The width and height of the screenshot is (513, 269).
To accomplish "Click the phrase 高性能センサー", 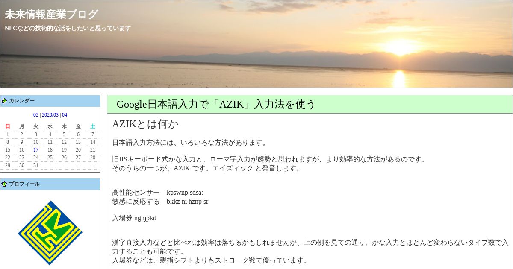I will (136, 193).
